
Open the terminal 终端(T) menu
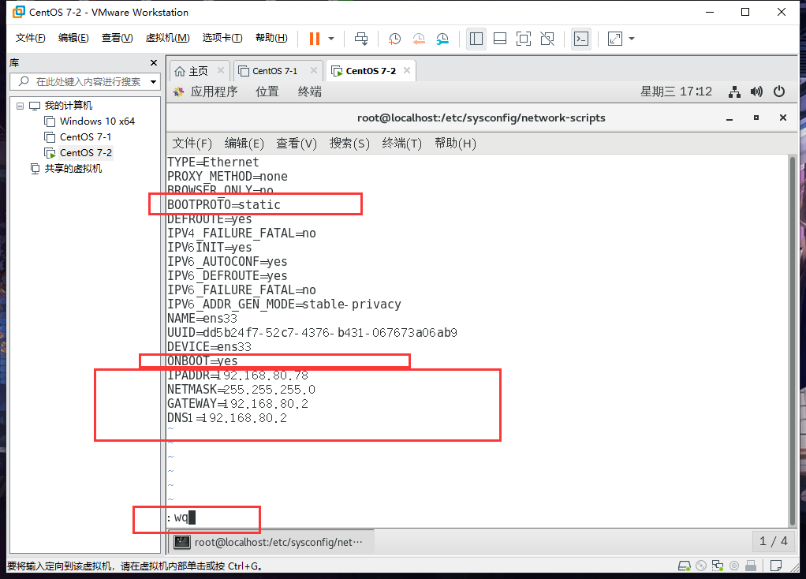[x=402, y=143]
